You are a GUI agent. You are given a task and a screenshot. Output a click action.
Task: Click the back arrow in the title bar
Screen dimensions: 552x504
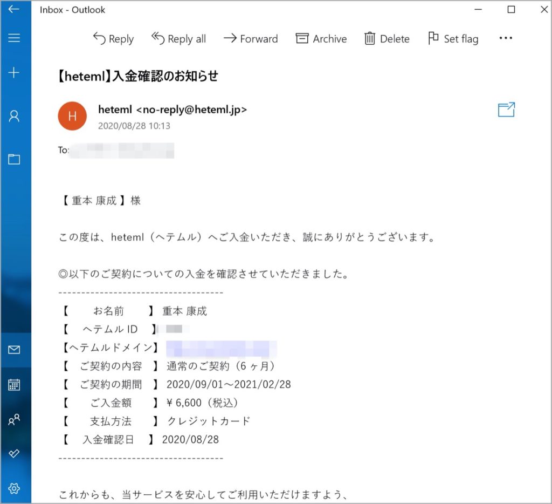coord(13,9)
